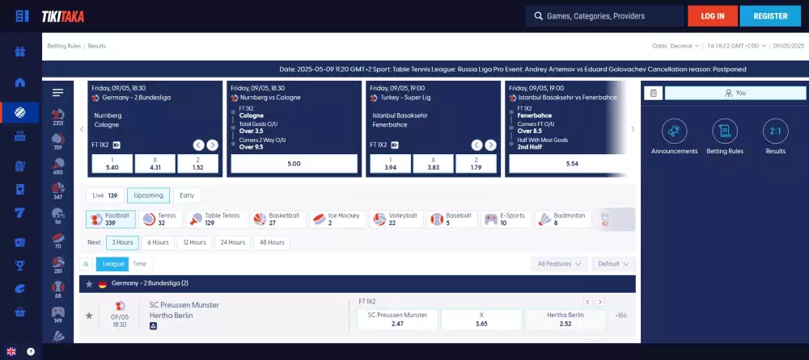Image resolution: width=809 pixels, height=360 pixels.
Task: Select the 24 Hours filter
Action: [x=233, y=243]
